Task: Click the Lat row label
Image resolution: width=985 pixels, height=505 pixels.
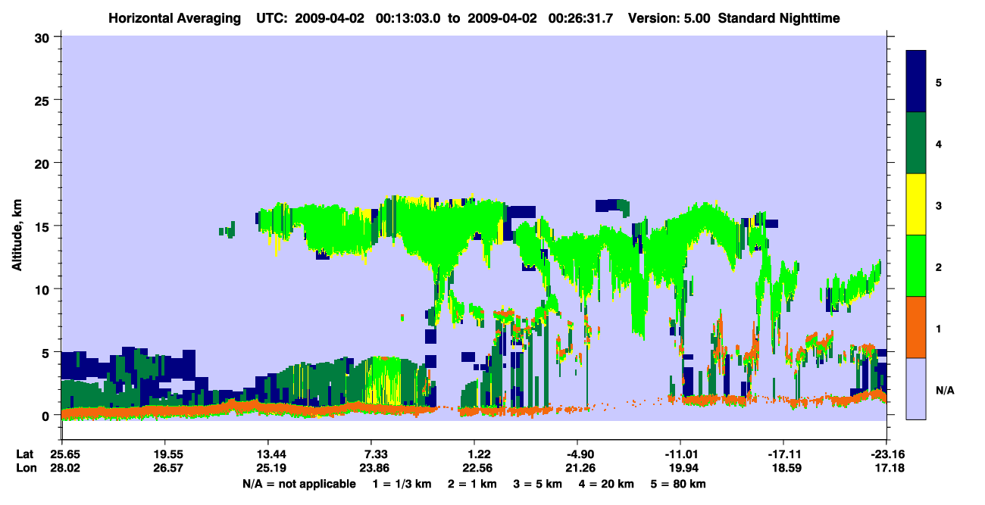Action: [24, 454]
